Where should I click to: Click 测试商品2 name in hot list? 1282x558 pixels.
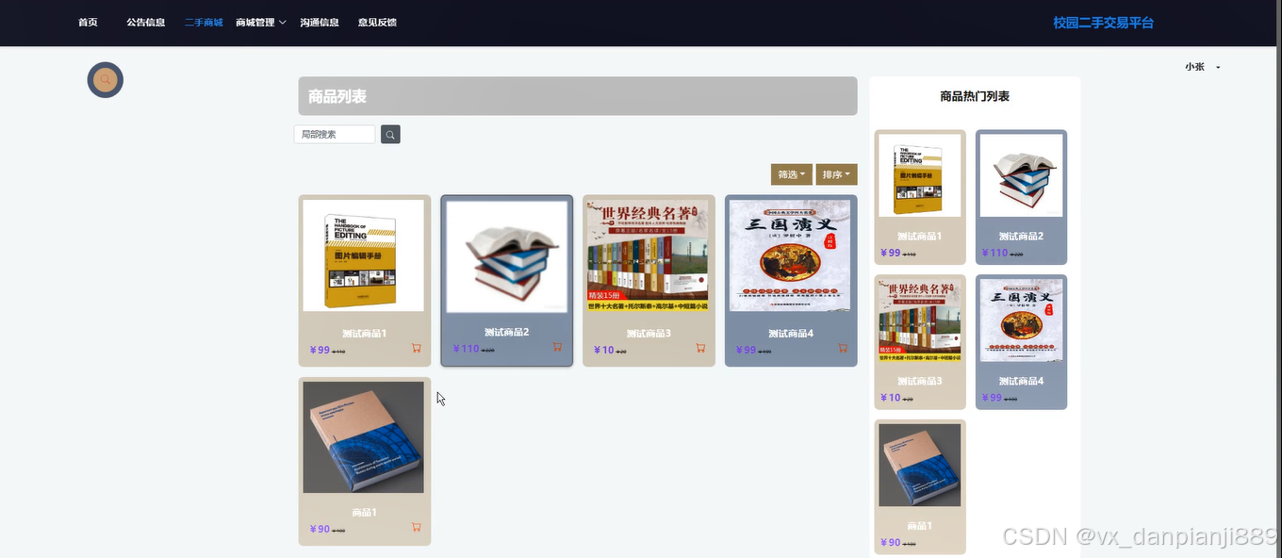tap(1021, 237)
